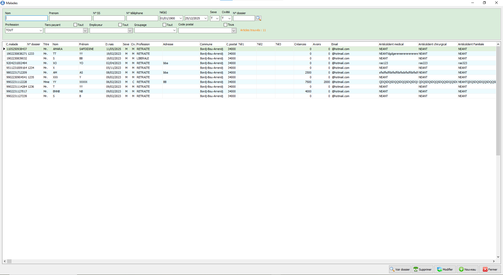Open the Sexe dropdown
The width and height of the screenshot is (503, 275).
coord(217,18)
